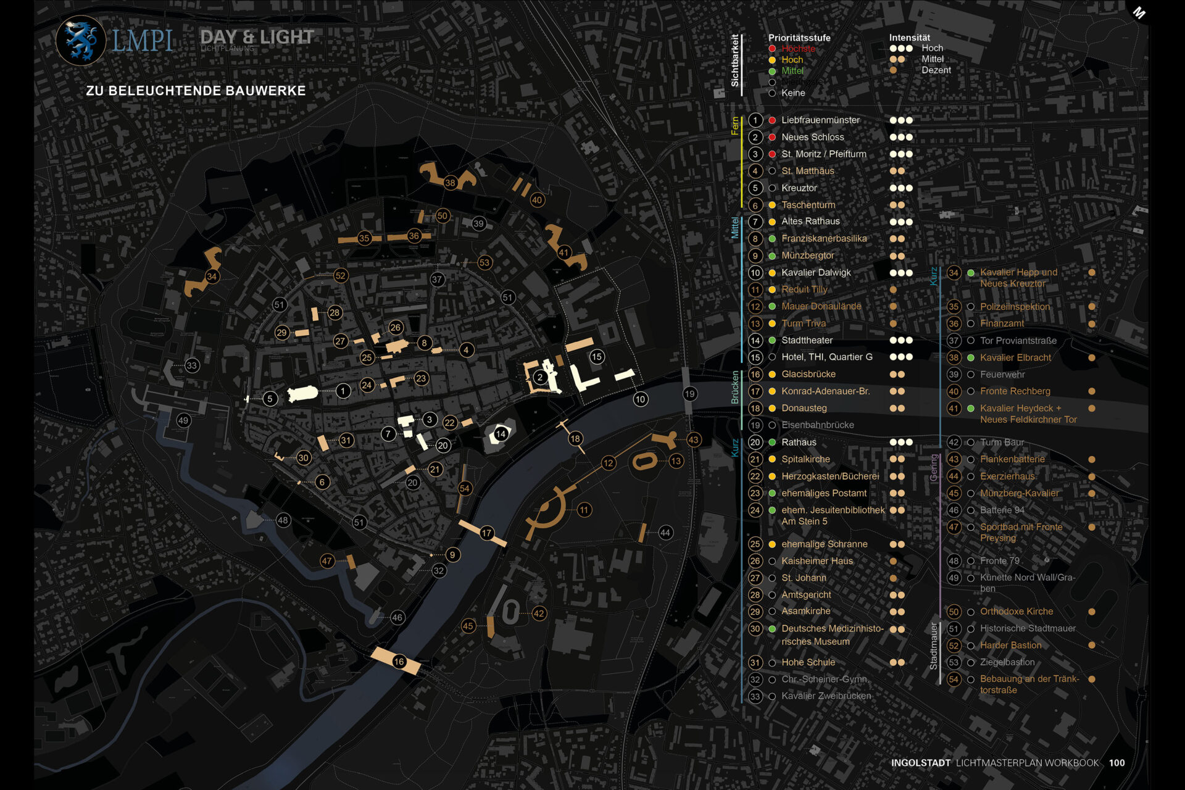Toggle the green status circle beside Rathaus
The height and width of the screenshot is (790, 1185).
771,442
